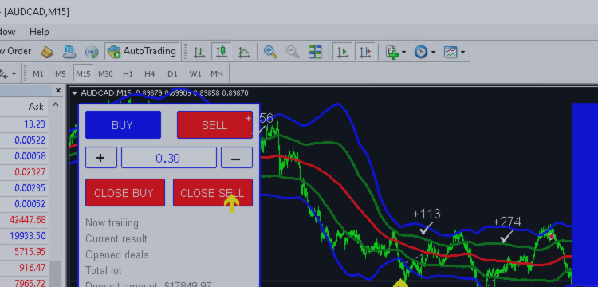Expand the periods dropdown arrow

(433, 52)
